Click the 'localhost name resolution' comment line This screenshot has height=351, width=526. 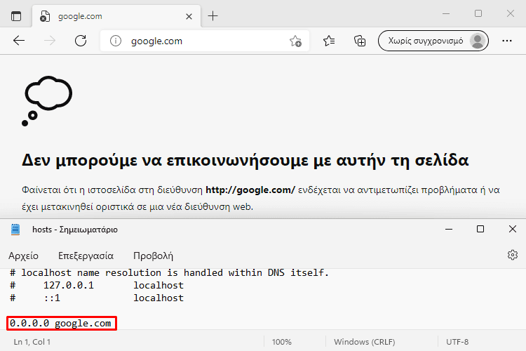[170, 273]
